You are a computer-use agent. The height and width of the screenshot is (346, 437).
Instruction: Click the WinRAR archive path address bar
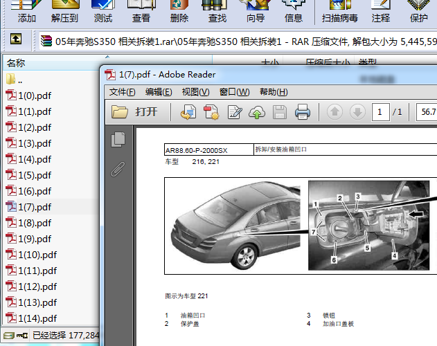click(x=238, y=42)
